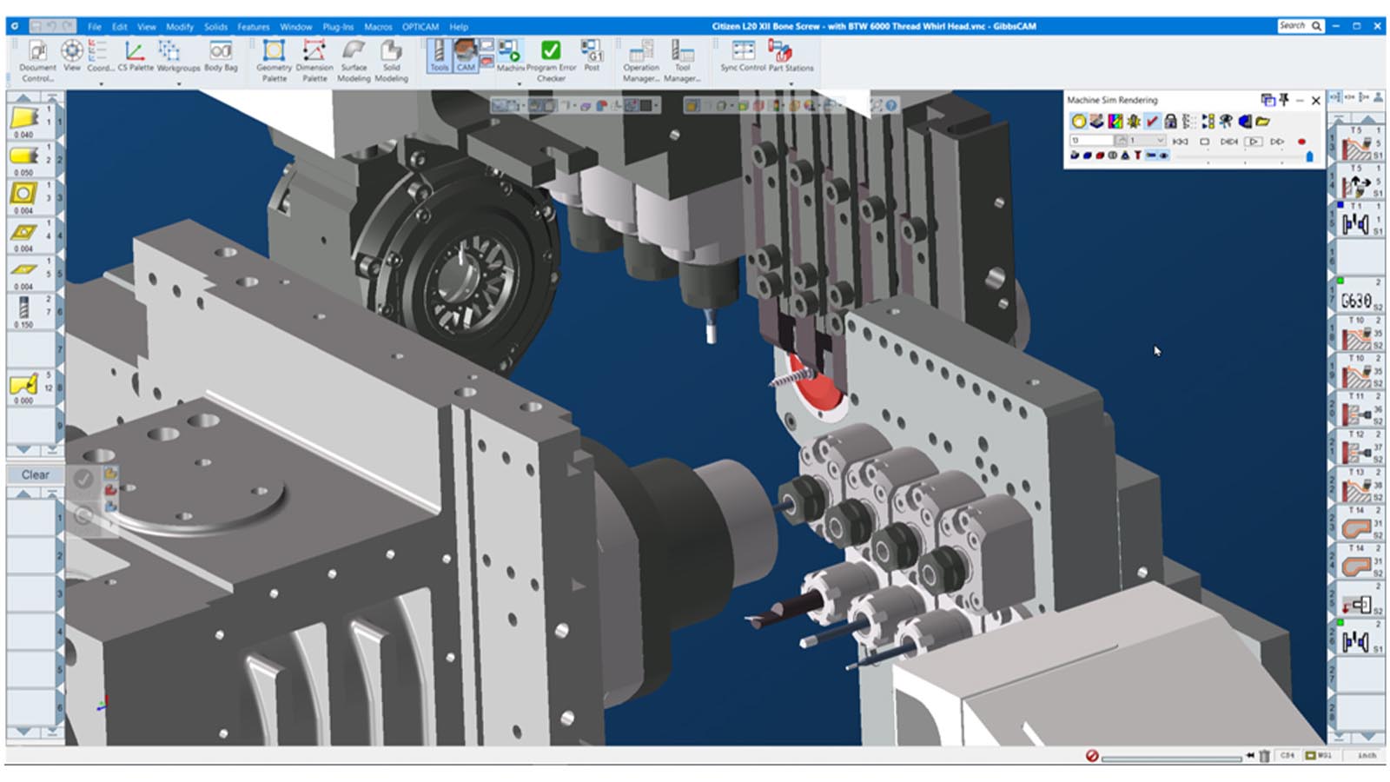Select the G630 operation tile
Screen dimensions: 1390x782
point(1360,295)
